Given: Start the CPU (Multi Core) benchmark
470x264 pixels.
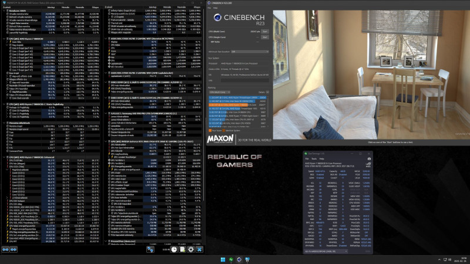Looking at the screenshot, I should [265, 32].
